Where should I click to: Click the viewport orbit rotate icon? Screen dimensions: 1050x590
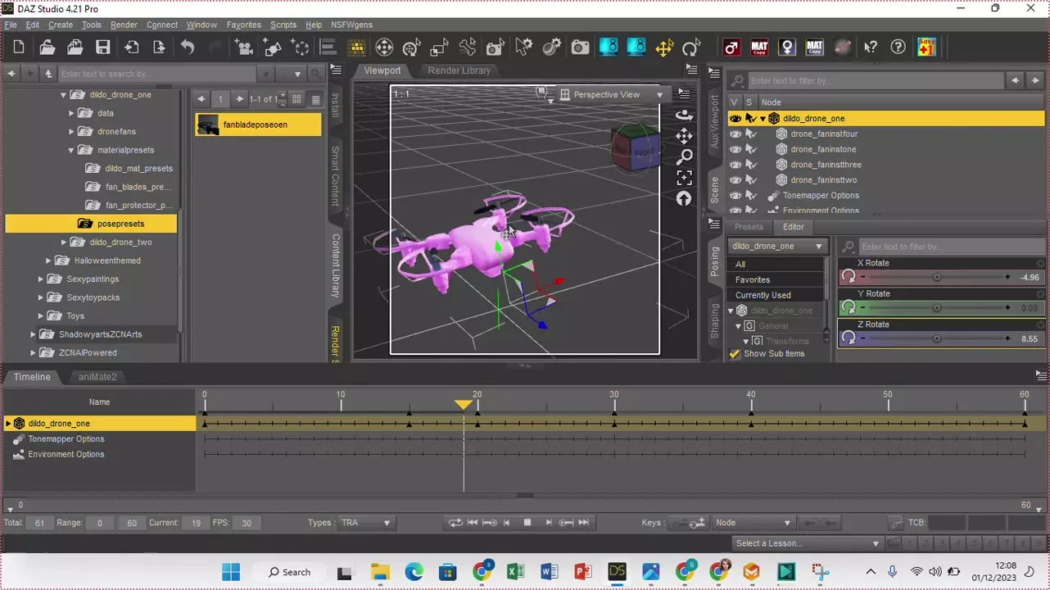pos(684,115)
